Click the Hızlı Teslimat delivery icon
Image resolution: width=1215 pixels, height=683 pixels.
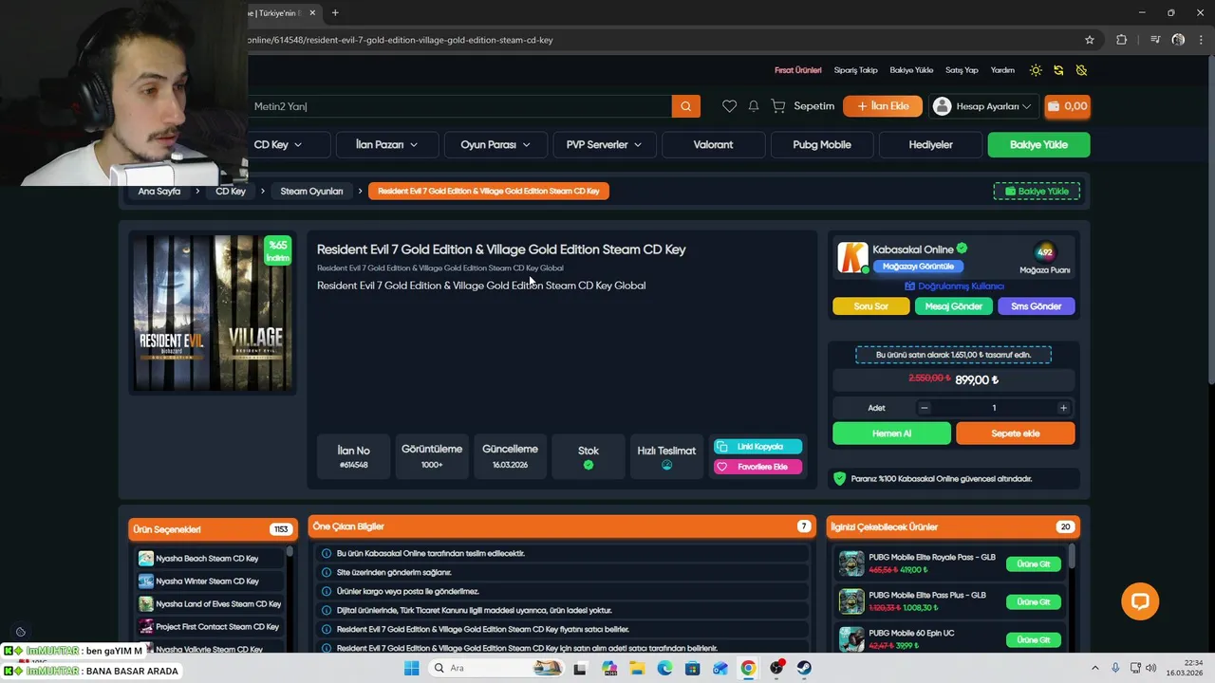[x=666, y=465]
